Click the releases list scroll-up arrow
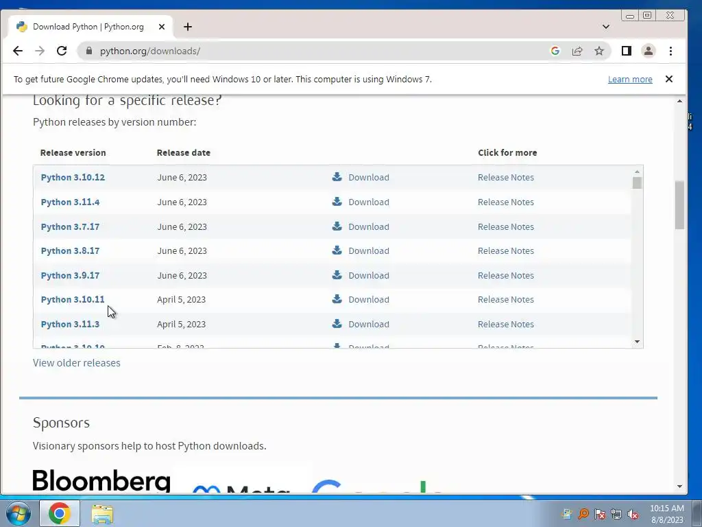 pos(637,172)
